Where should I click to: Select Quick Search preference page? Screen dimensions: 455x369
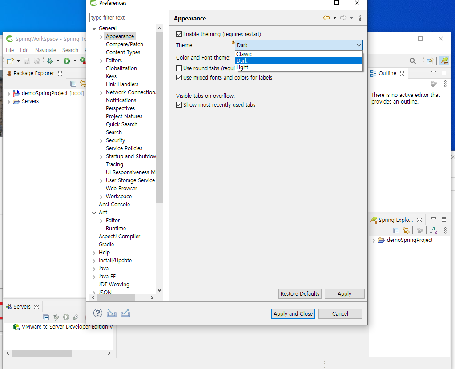[121, 124]
